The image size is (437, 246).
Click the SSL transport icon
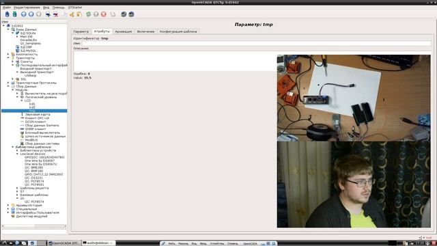(x=17, y=79)
